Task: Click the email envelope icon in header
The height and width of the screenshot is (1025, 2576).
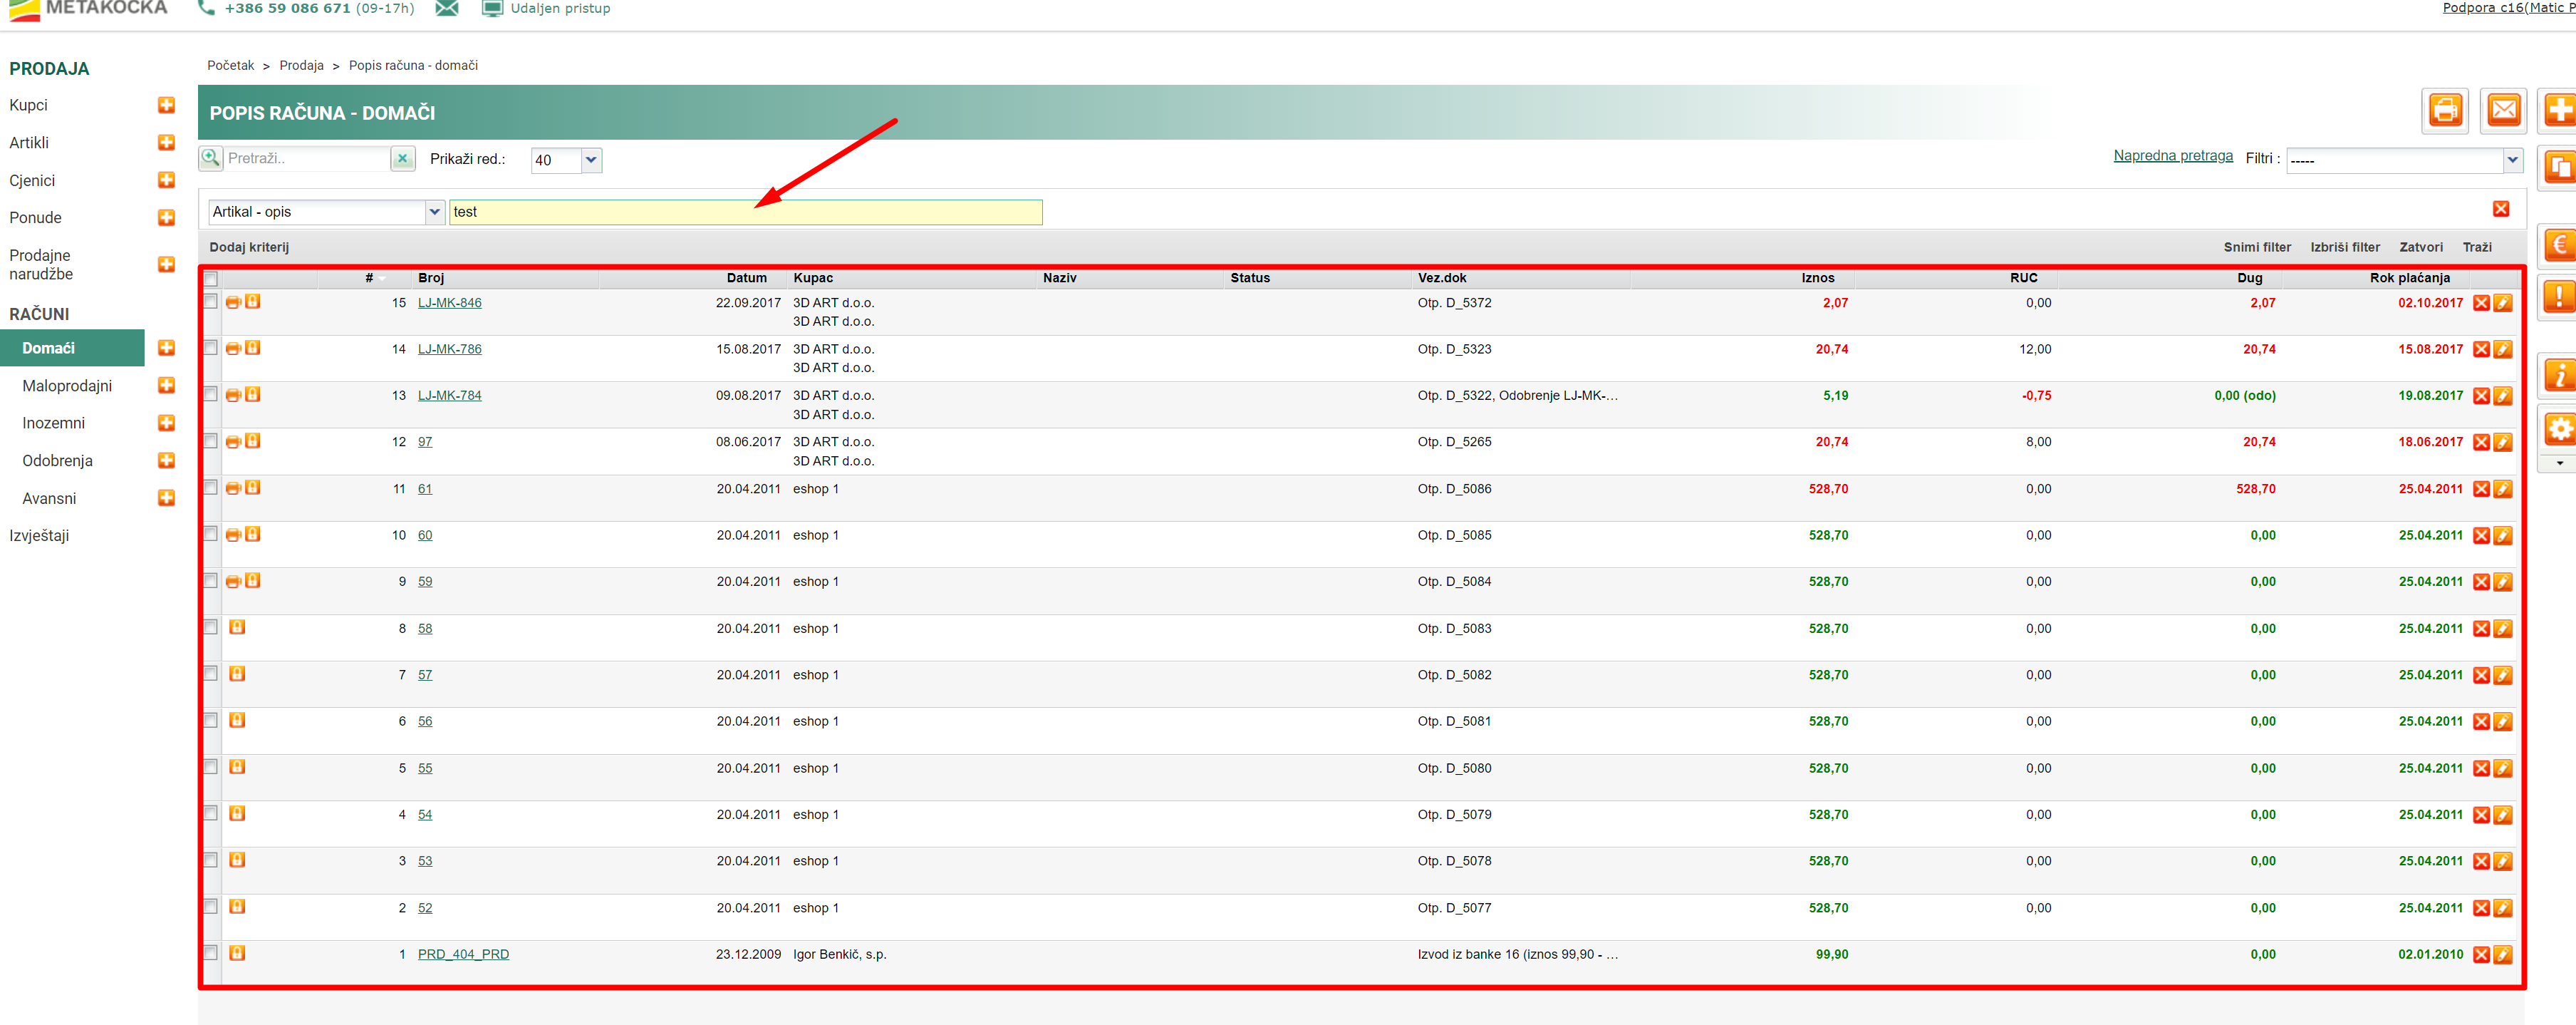Action: click(2503, 110)
